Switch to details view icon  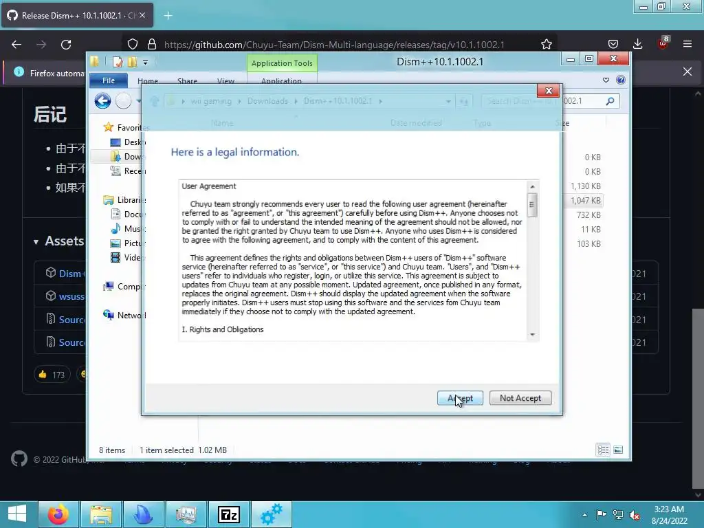coord(603,450)
